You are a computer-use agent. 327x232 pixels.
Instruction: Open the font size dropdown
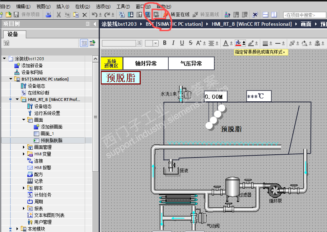tap(155, 43)
